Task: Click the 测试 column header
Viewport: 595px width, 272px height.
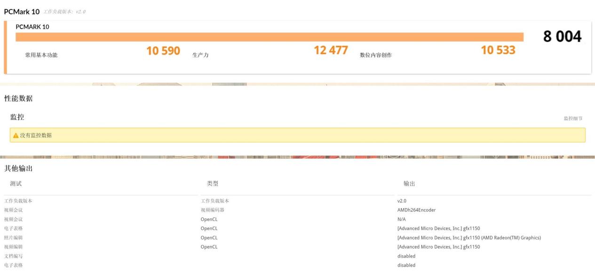Action: (x=16, y=184)
